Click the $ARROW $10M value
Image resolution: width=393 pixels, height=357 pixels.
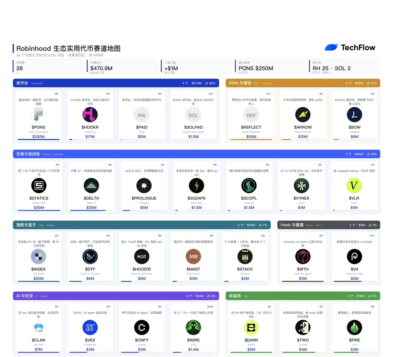303,136
